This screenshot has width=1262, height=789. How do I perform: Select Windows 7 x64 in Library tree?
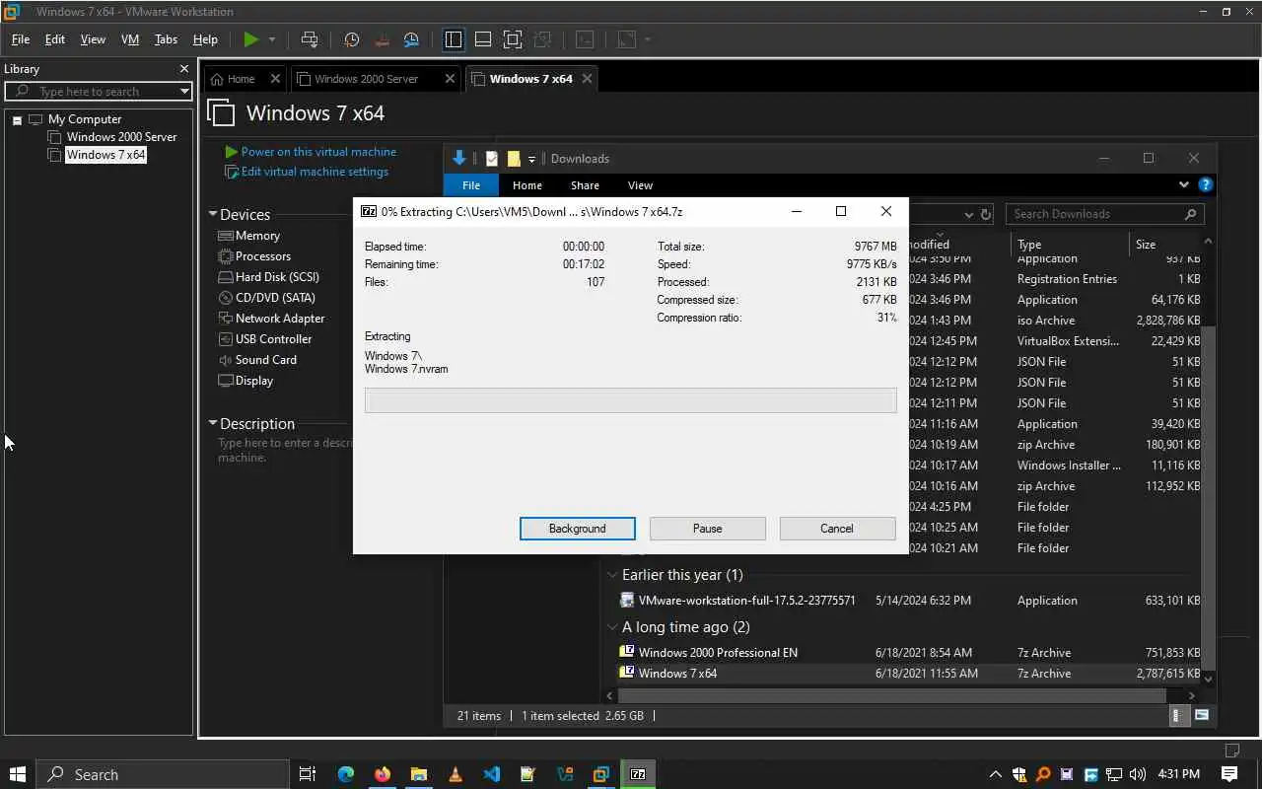105,155
